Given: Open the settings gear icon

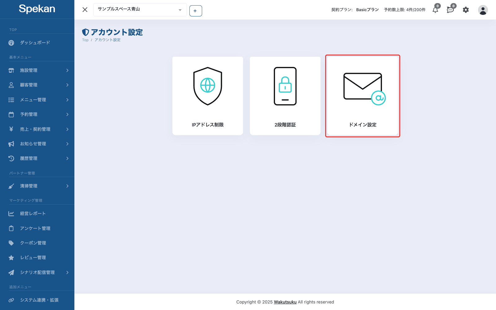Looking at the screenshot, I should tap(466, 10).
